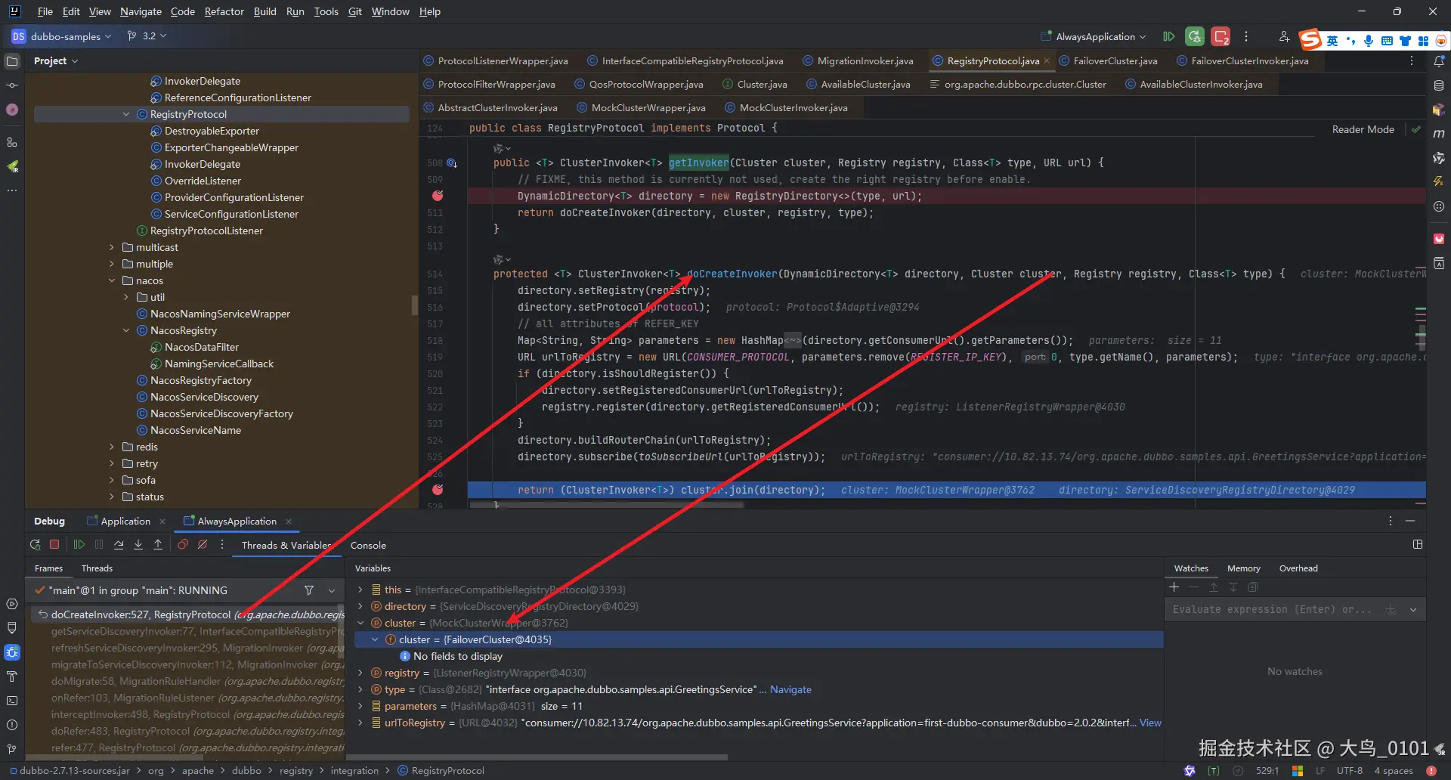Open the Maven tool window
The width and height of the screenshot is (1451, 780).
[1439, 134]
